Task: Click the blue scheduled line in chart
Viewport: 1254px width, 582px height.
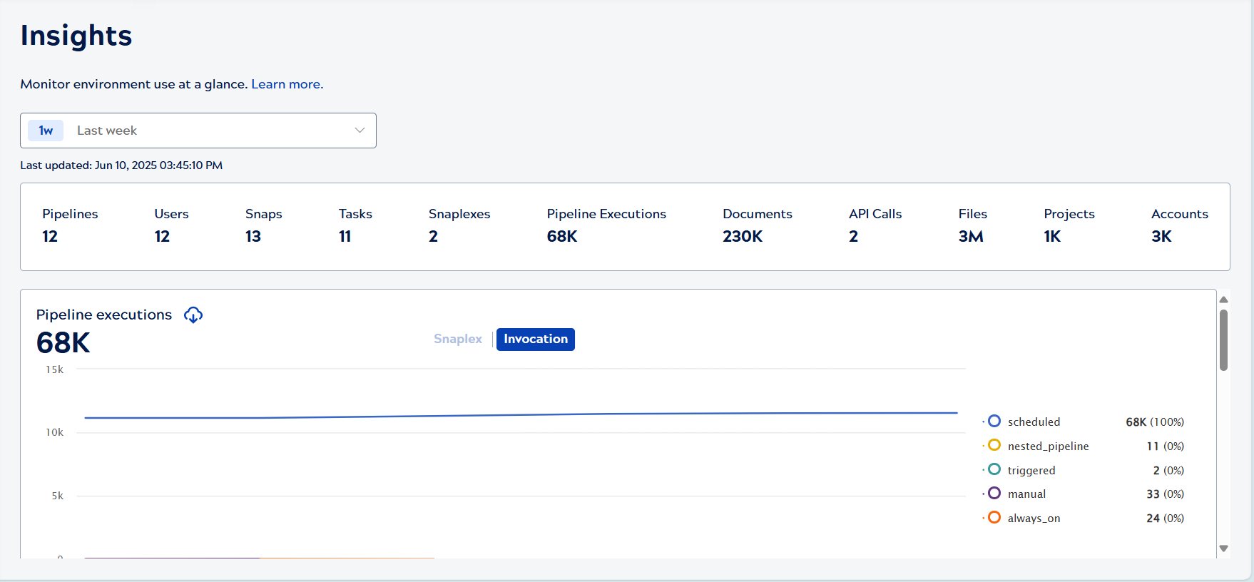Action: click(x=521, y=415)
